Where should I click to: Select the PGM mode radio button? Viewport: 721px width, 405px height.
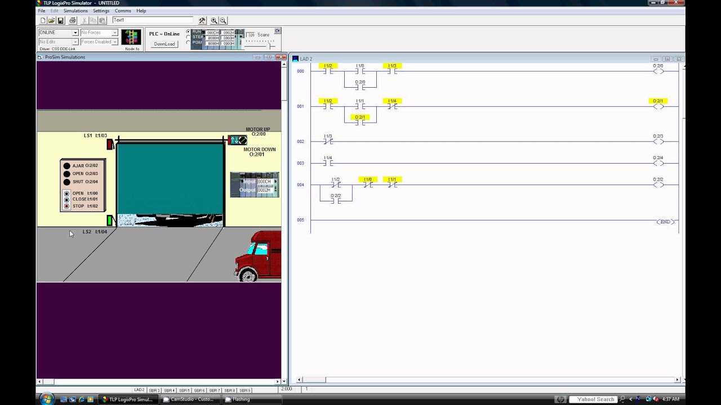pyautogui.click(x=188, y=42)
